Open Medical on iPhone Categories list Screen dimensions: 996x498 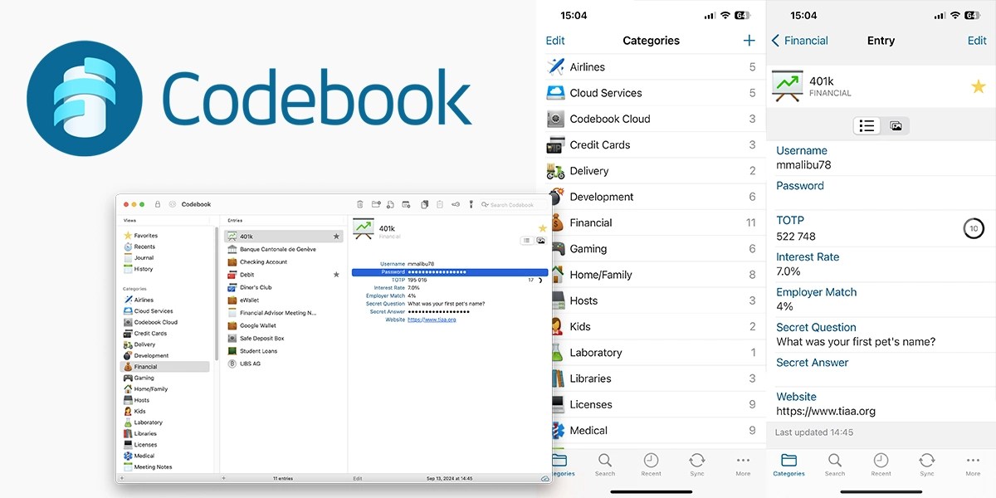pyautogui.click(x=651, y=431)
